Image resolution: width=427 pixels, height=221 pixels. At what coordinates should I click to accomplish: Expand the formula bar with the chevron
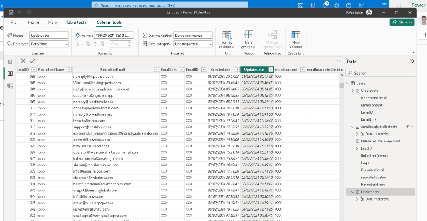tap(339, 61)
